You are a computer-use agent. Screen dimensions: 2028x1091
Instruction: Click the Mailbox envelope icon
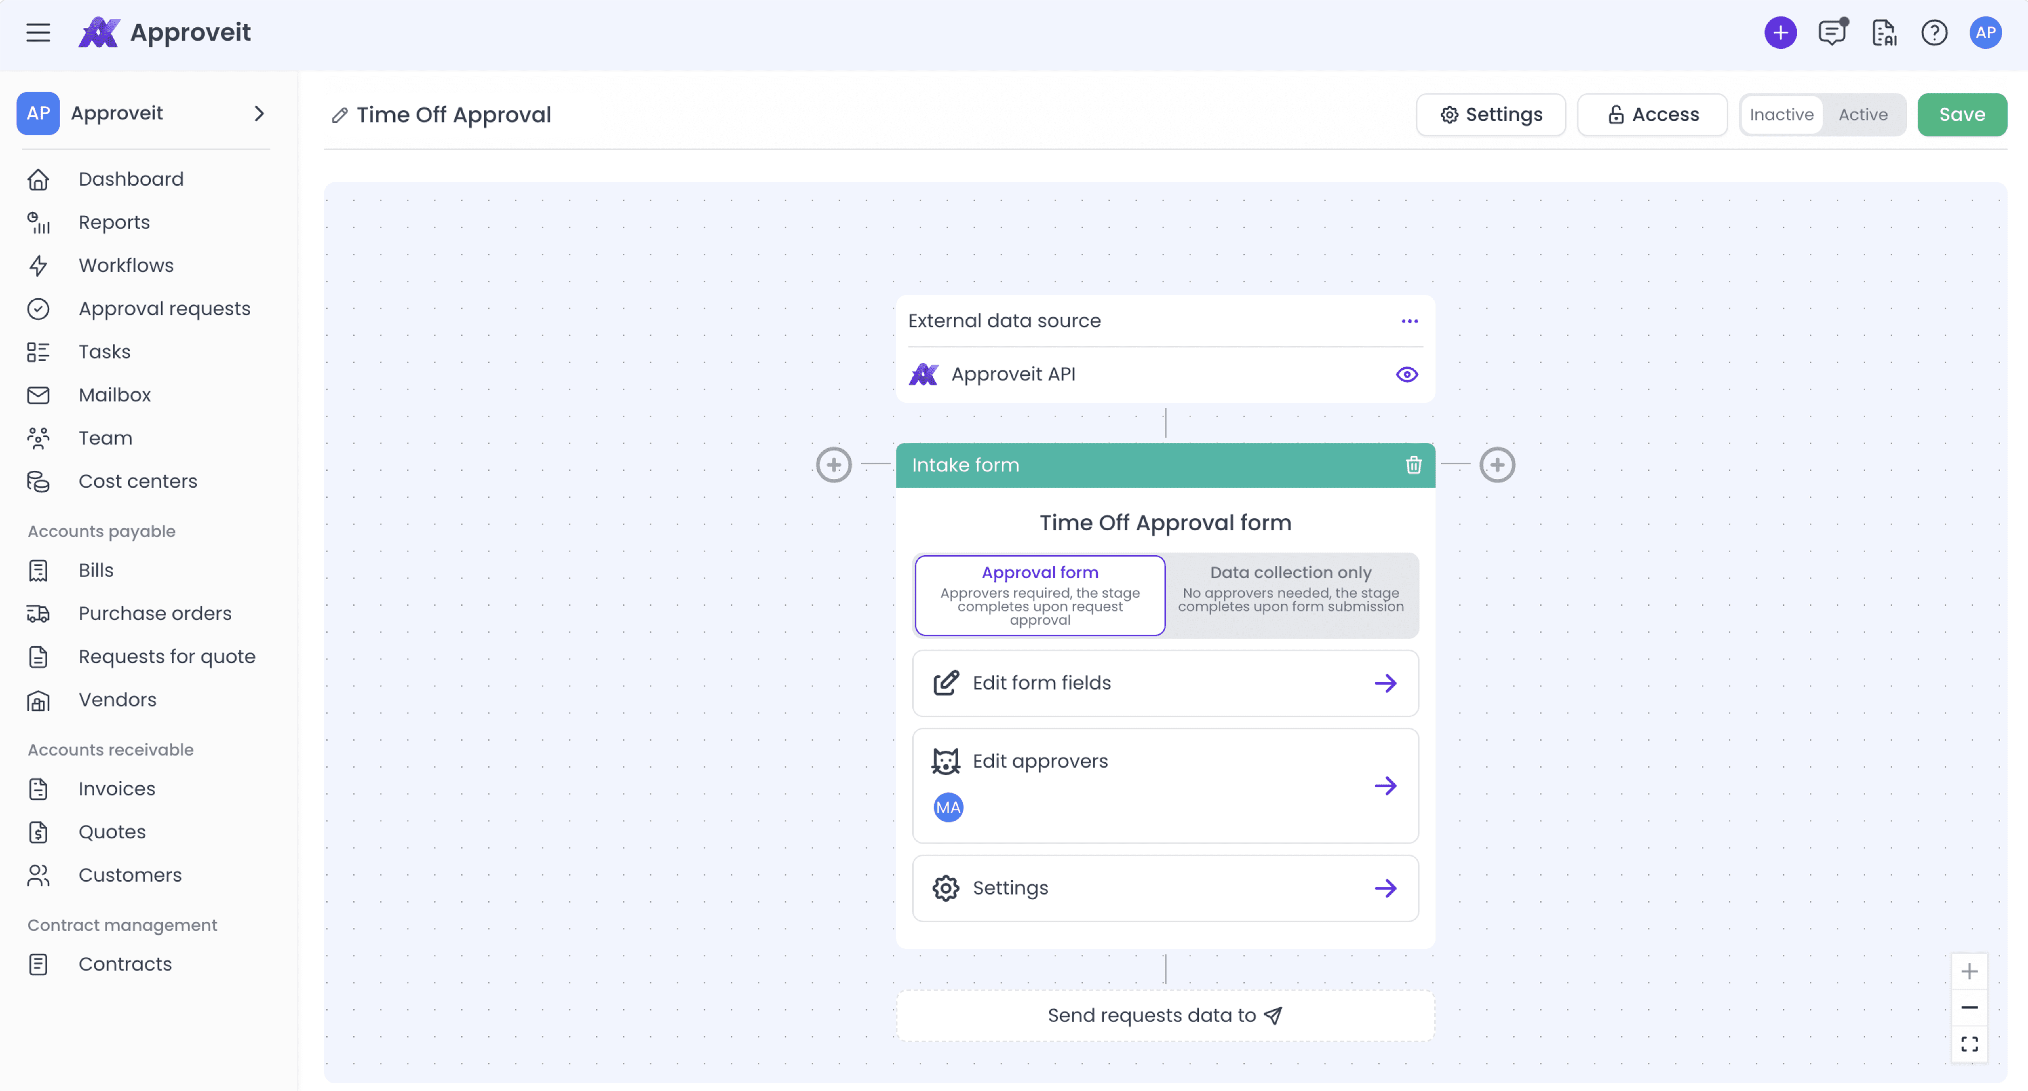[x=38, y=395]
